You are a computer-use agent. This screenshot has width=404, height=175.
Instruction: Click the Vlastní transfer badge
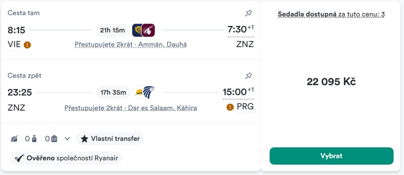click(110, 139)
